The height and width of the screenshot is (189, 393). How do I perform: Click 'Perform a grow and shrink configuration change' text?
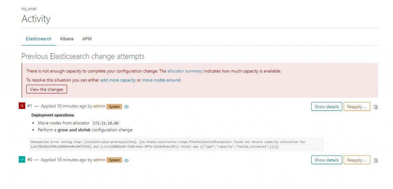point(85,130)
